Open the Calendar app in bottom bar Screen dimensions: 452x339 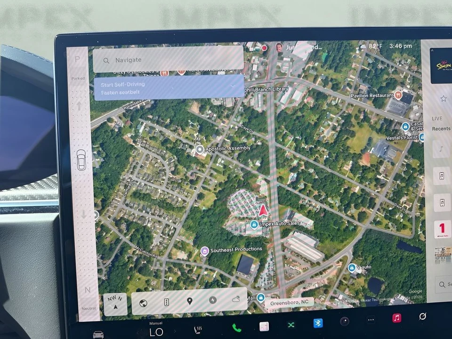[264, 326]
